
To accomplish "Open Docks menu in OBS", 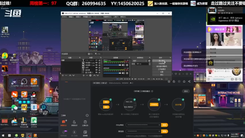I will click(87, 17).
